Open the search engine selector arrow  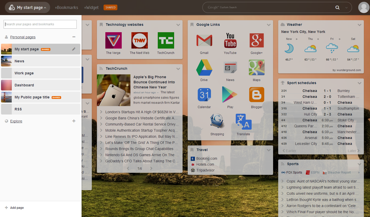coord(346,7)
